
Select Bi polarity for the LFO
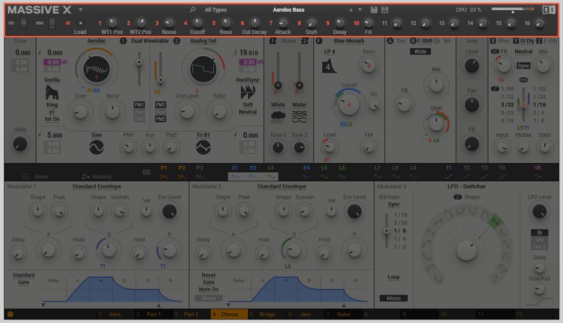point(539,232)
